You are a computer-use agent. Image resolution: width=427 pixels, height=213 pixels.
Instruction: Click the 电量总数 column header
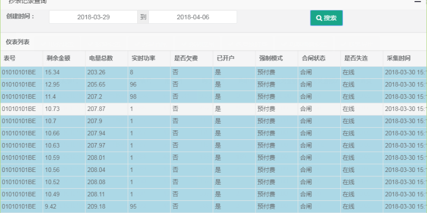[x=100, y=58]
